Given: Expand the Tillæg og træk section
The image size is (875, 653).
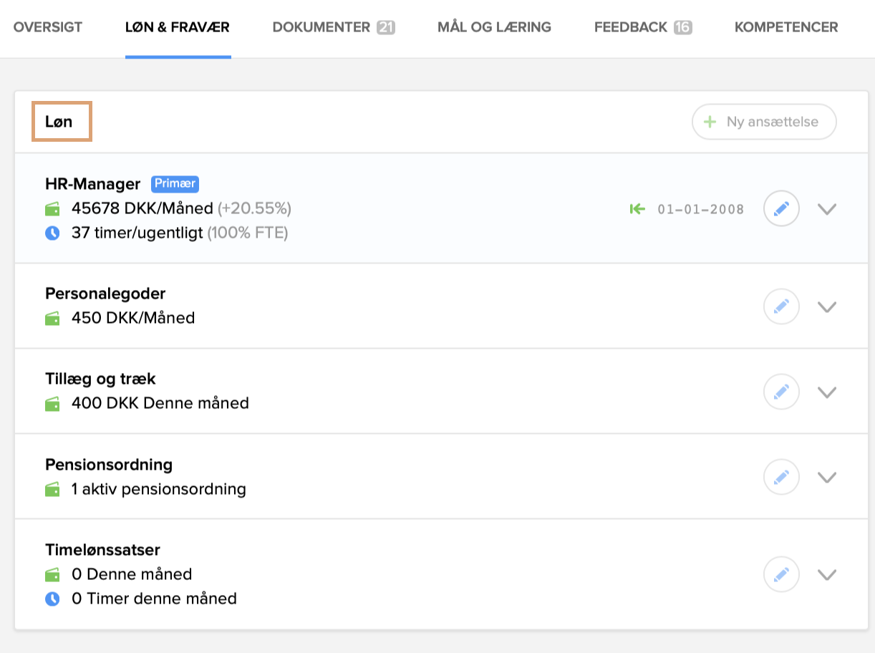Looking at the screenshot, I should pos(827,392).
